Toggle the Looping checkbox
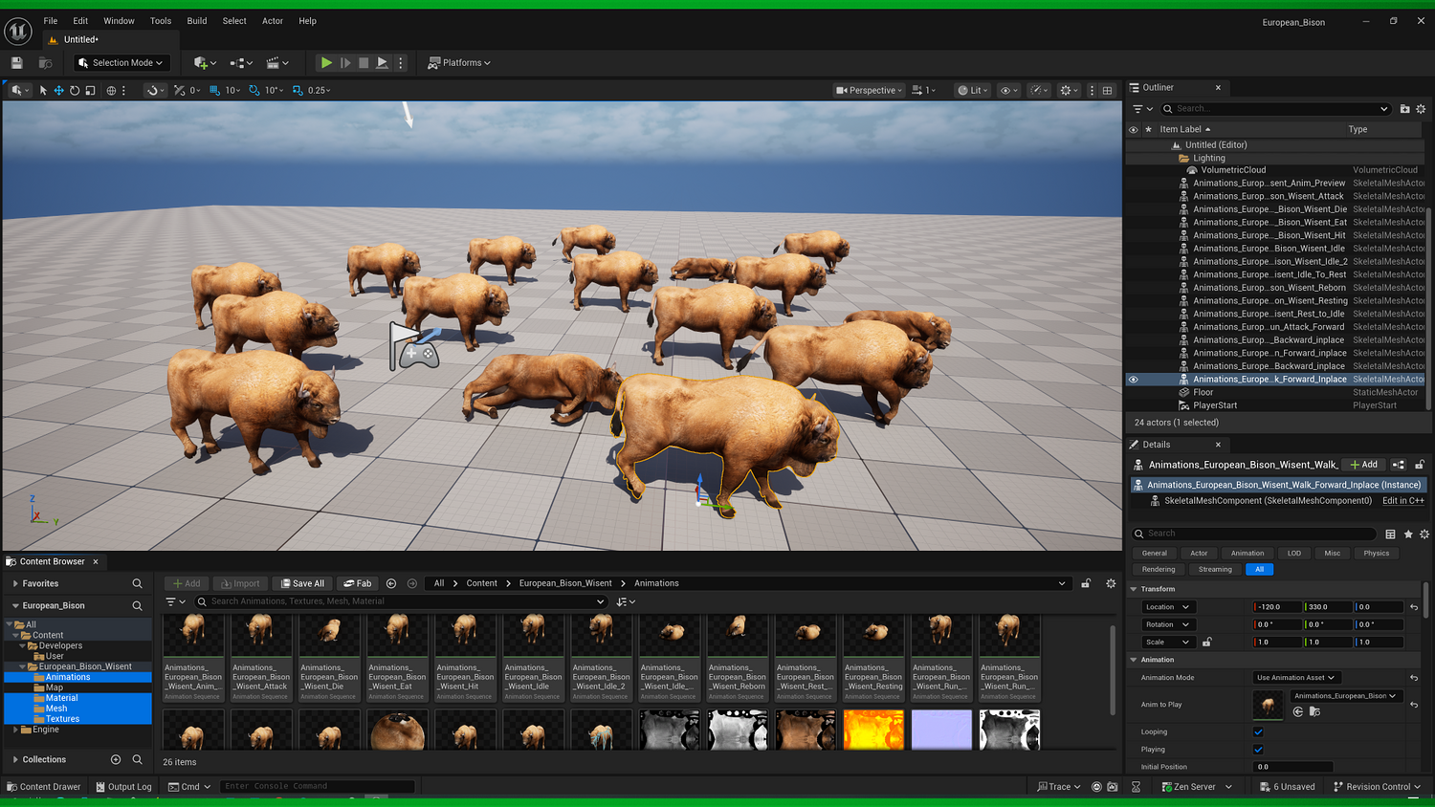 [1258, 732]
